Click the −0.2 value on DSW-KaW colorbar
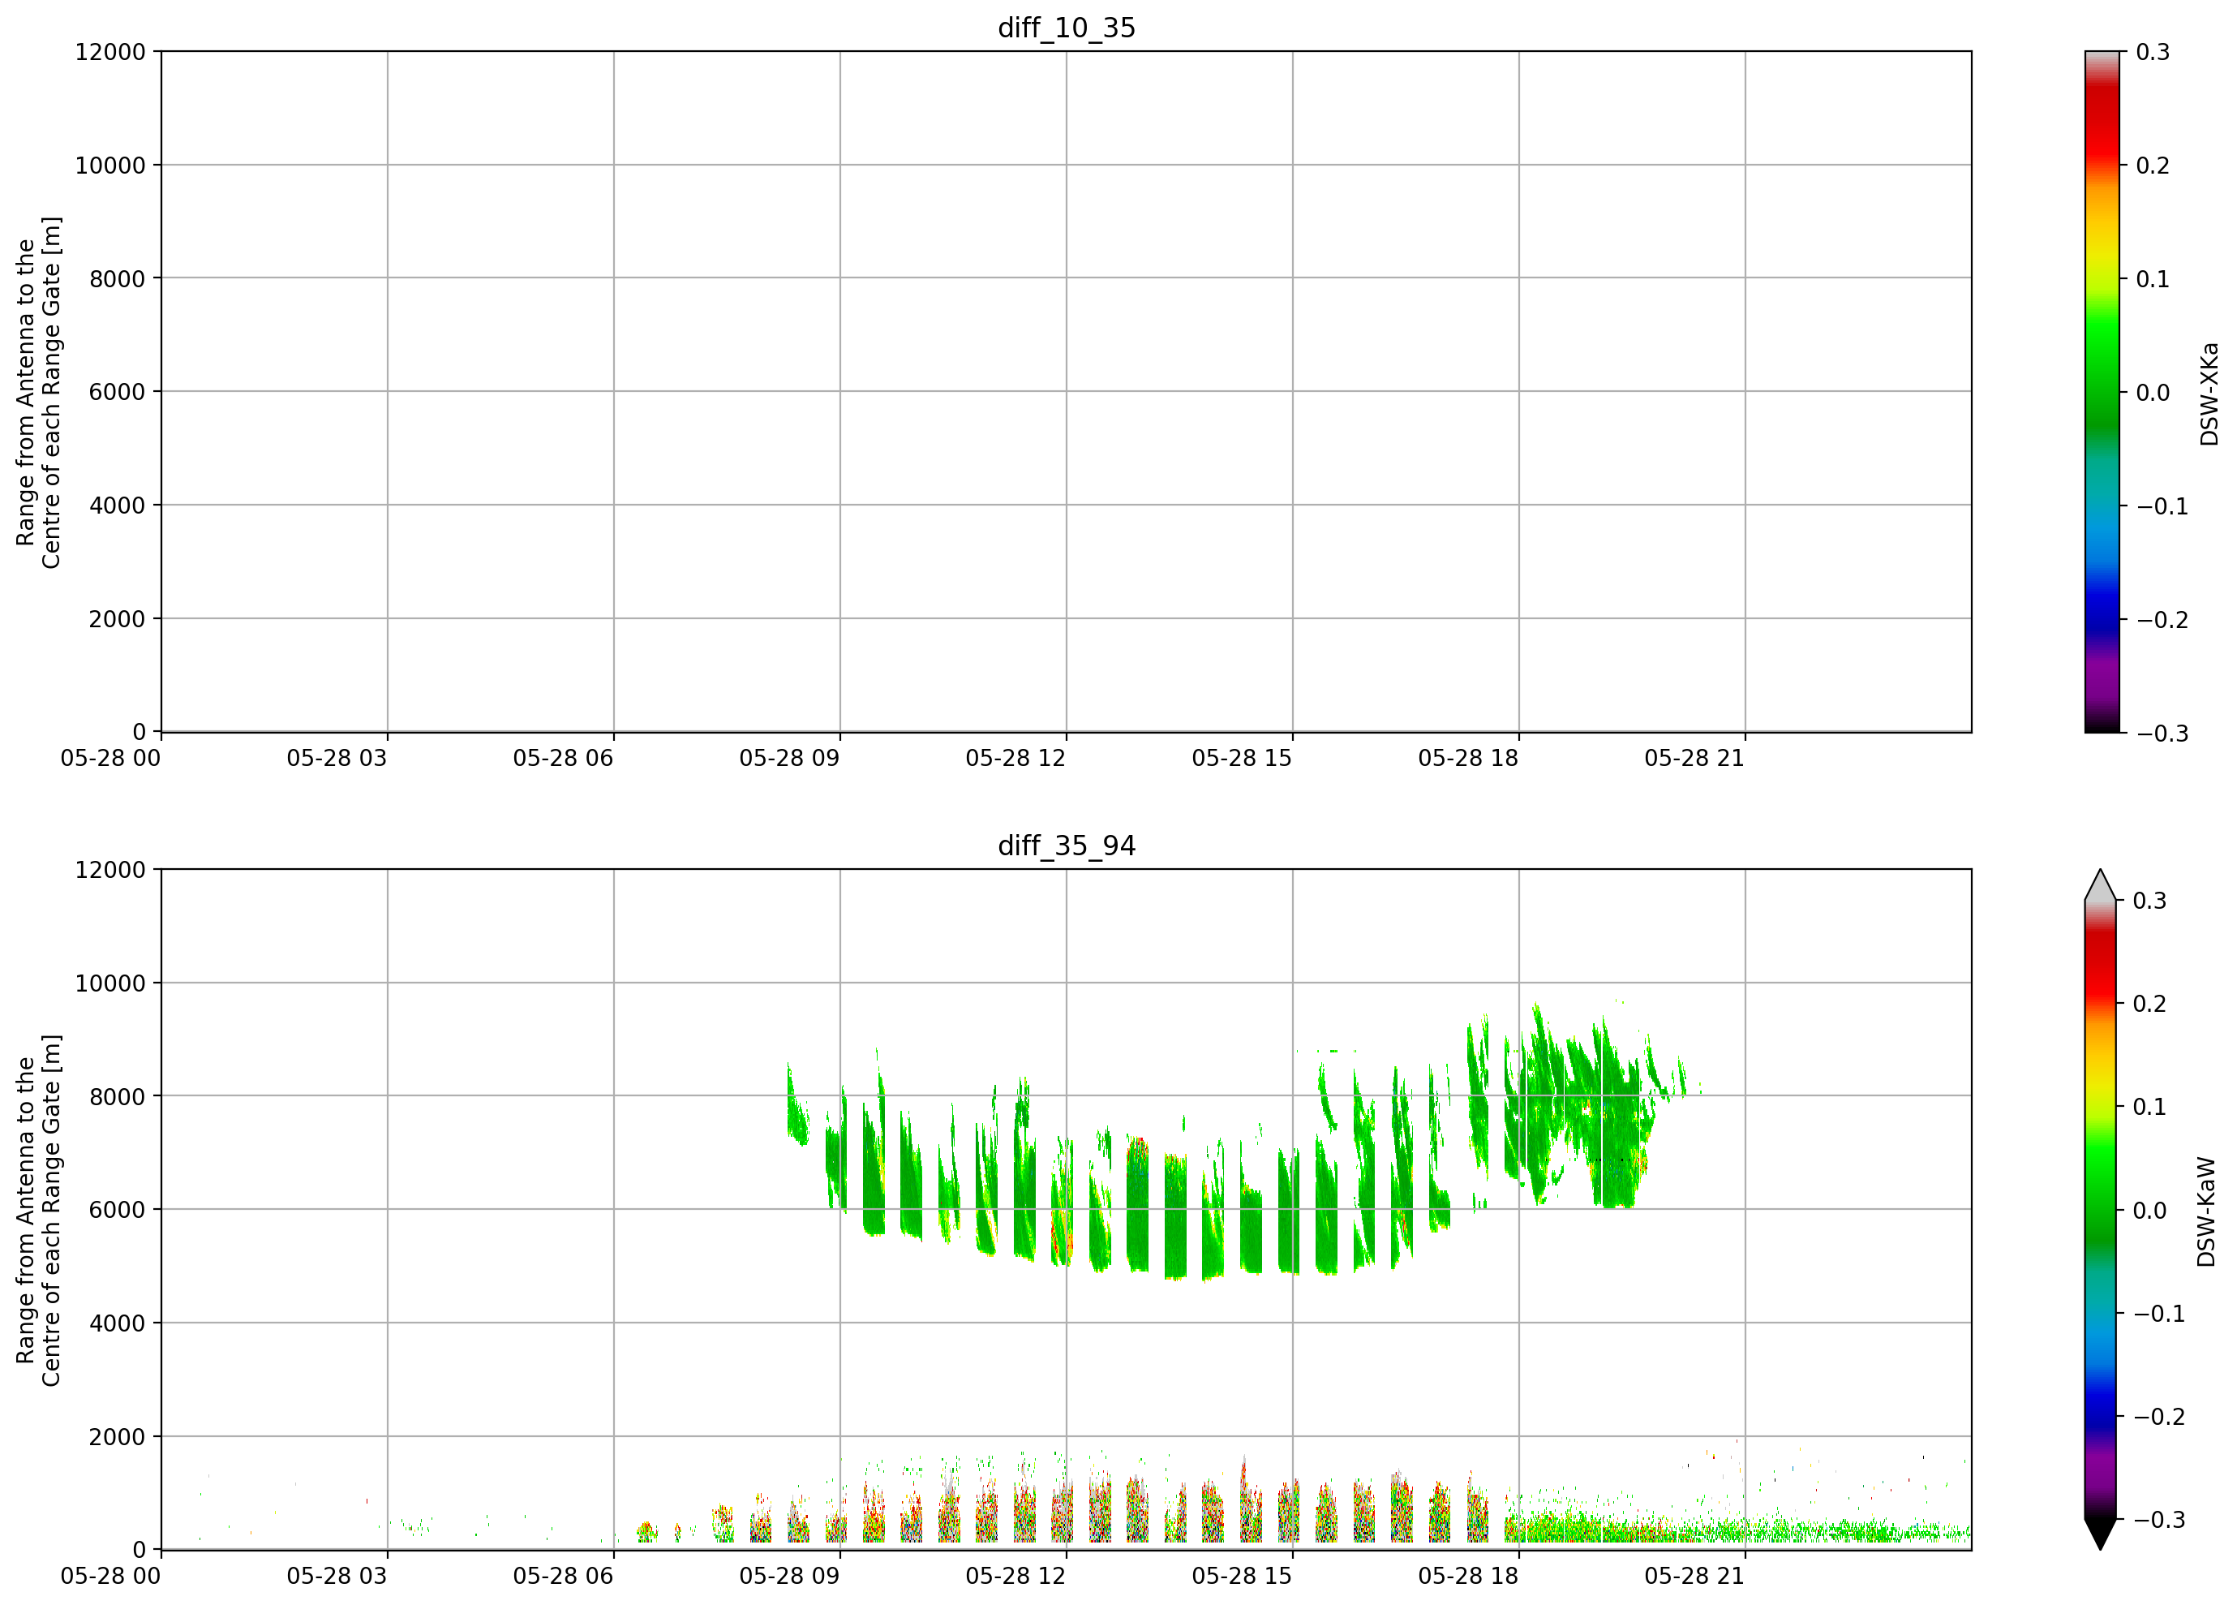 pyautogui.click(x=2159, y=1416)
